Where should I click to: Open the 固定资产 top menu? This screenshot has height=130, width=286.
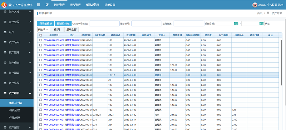pyautogui.click(x=59, y=5)
